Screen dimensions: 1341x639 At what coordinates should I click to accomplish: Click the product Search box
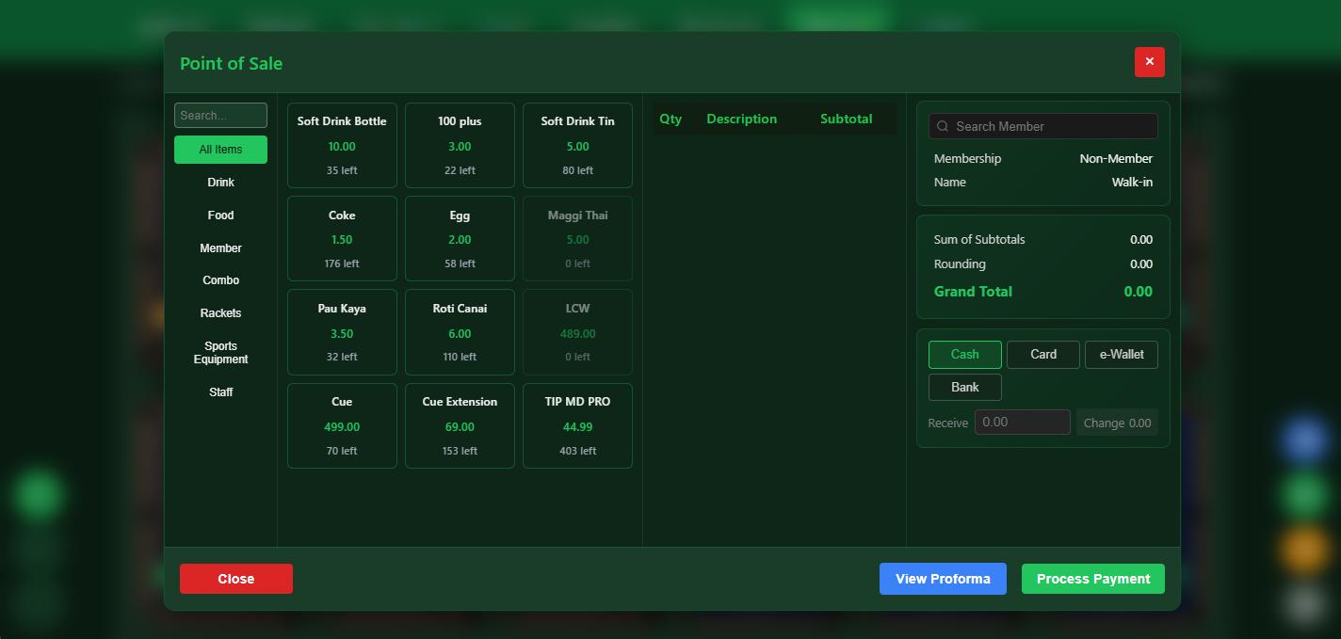coord(220,115)
